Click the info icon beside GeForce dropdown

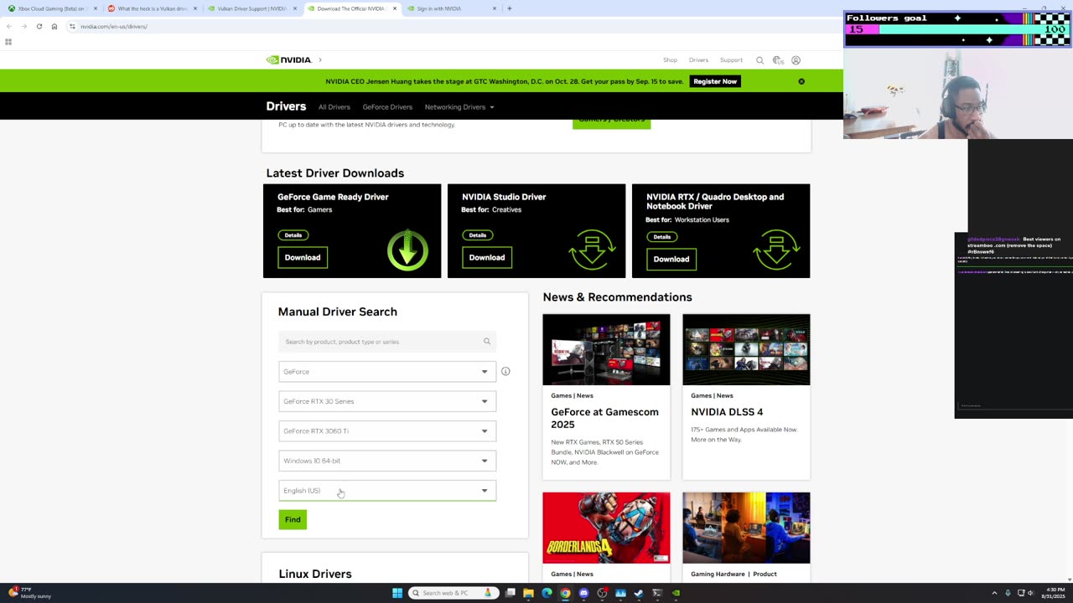505,371
